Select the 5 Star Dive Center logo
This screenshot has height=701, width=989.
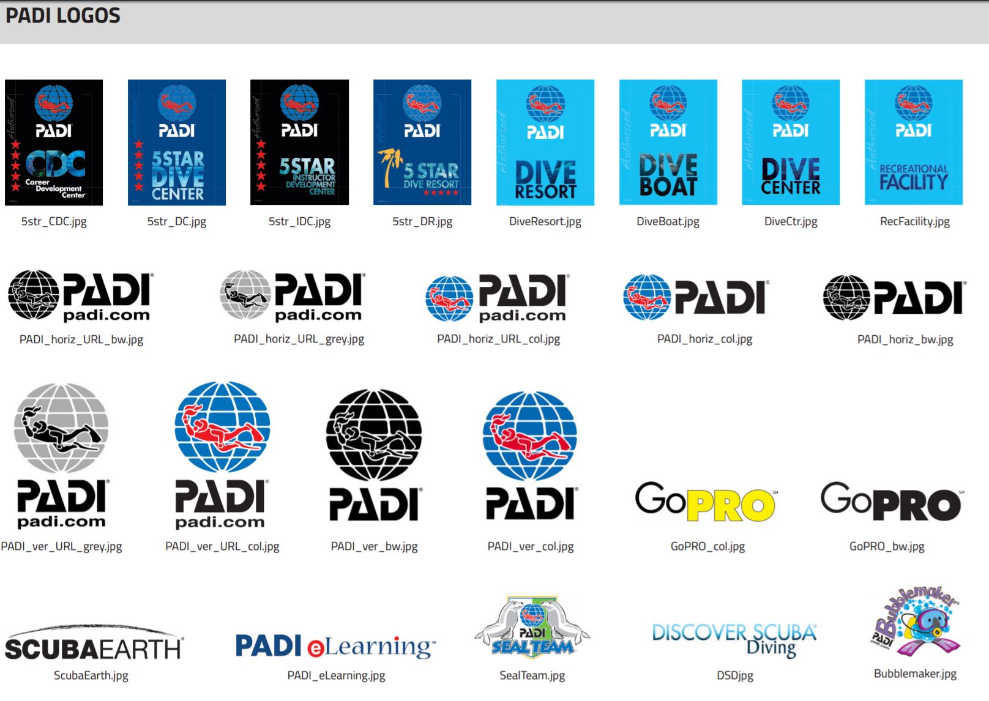click(x=177, y=143)
